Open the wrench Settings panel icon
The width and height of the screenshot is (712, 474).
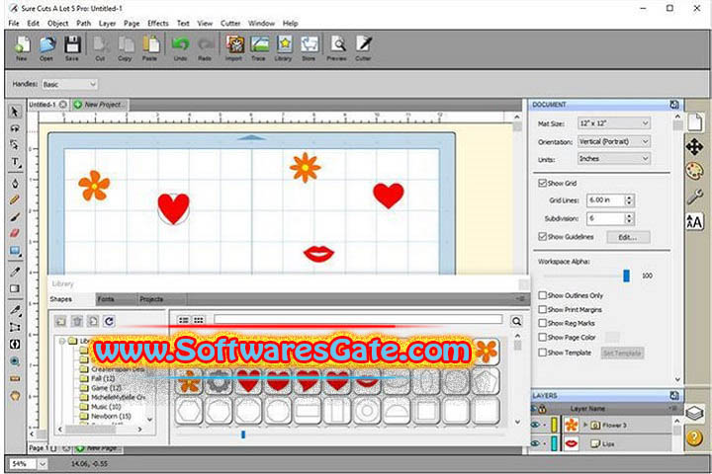tap(694, 197)
